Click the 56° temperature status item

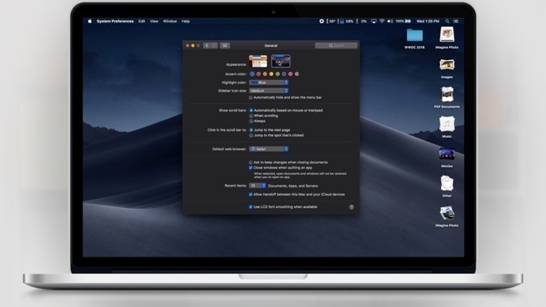tap(331, 21)
